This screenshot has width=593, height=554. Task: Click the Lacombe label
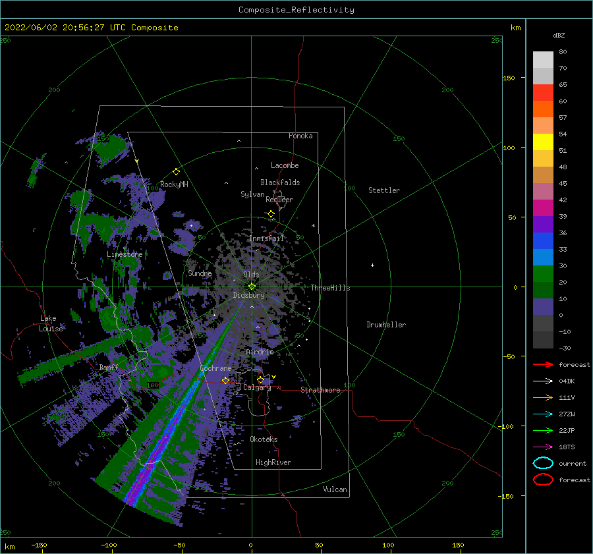285,165
